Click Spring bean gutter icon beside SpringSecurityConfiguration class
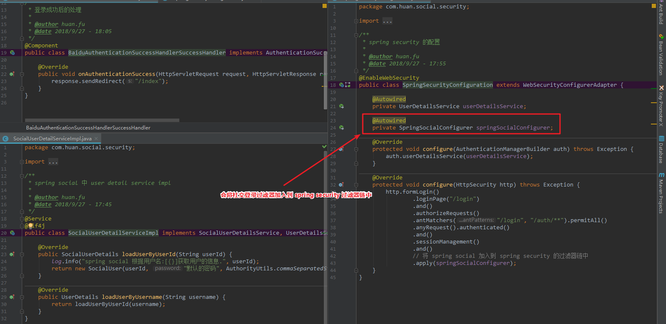Viewport: 666px width, 324px height. [x=341, y=85]
